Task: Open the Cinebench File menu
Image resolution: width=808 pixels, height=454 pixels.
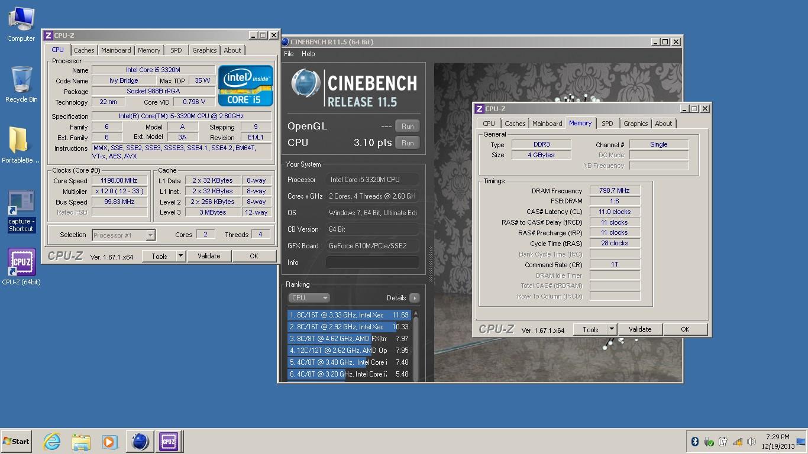Action: point(289,54)
